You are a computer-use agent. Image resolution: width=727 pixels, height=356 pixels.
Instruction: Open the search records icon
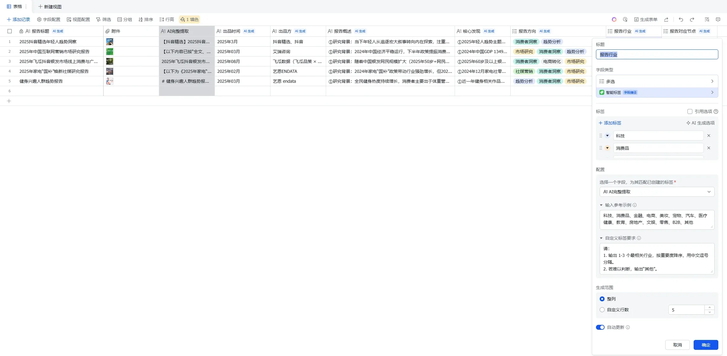[x=707, y=19]
